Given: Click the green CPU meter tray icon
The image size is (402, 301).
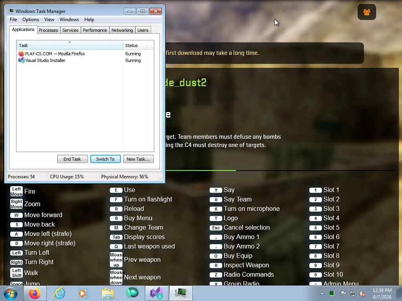Looking at the screenshot, I should coord(332,293).
